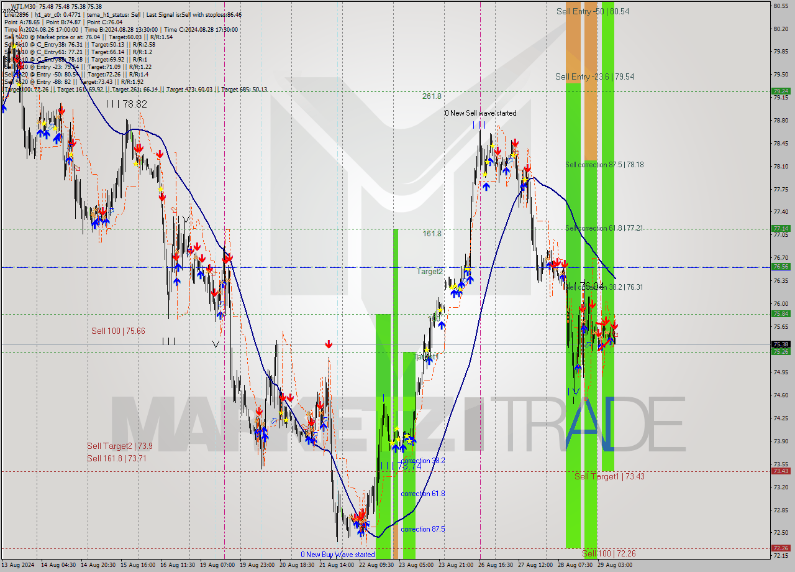Click the 'C_Entry38: 76.31' line
Viewport: 795px width, 572px height.
tap(61, 44)
